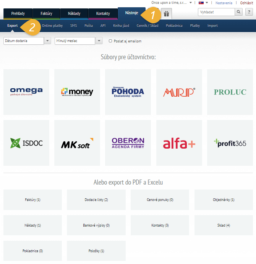Screen dimensions: 256x264
Task: Enable the Poslať aj emailom checkbox
Action: point(110,41)
